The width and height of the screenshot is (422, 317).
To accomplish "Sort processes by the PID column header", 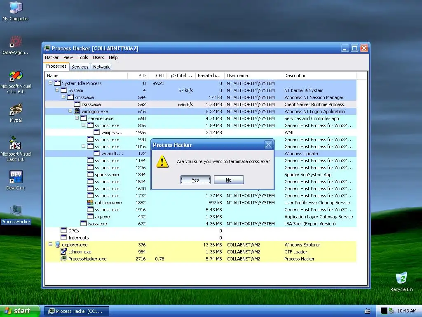I will pyautogui.click(x=138, y=76).
